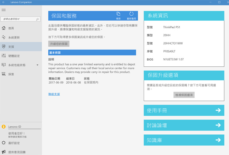Open 喜好設定 via the gear icon
229x155 pixels.
pyautogui.click(x=4, y=143)
